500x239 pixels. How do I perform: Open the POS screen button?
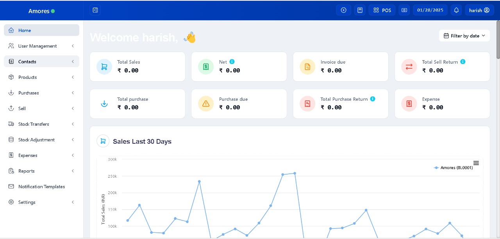pyautogui.click(x=382, y=10)
